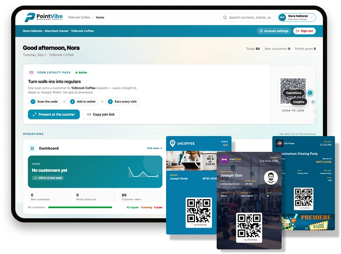Viewport: 341px width, 254px height.
Task: Click the IronClub pass QR code
Action: (x=249, y=228)
